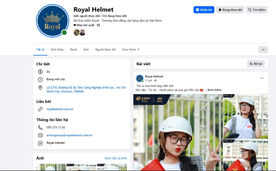Open the post three-dot options menu
The height and width of the screenshot is (171, 276).
(x=262, y=78)
